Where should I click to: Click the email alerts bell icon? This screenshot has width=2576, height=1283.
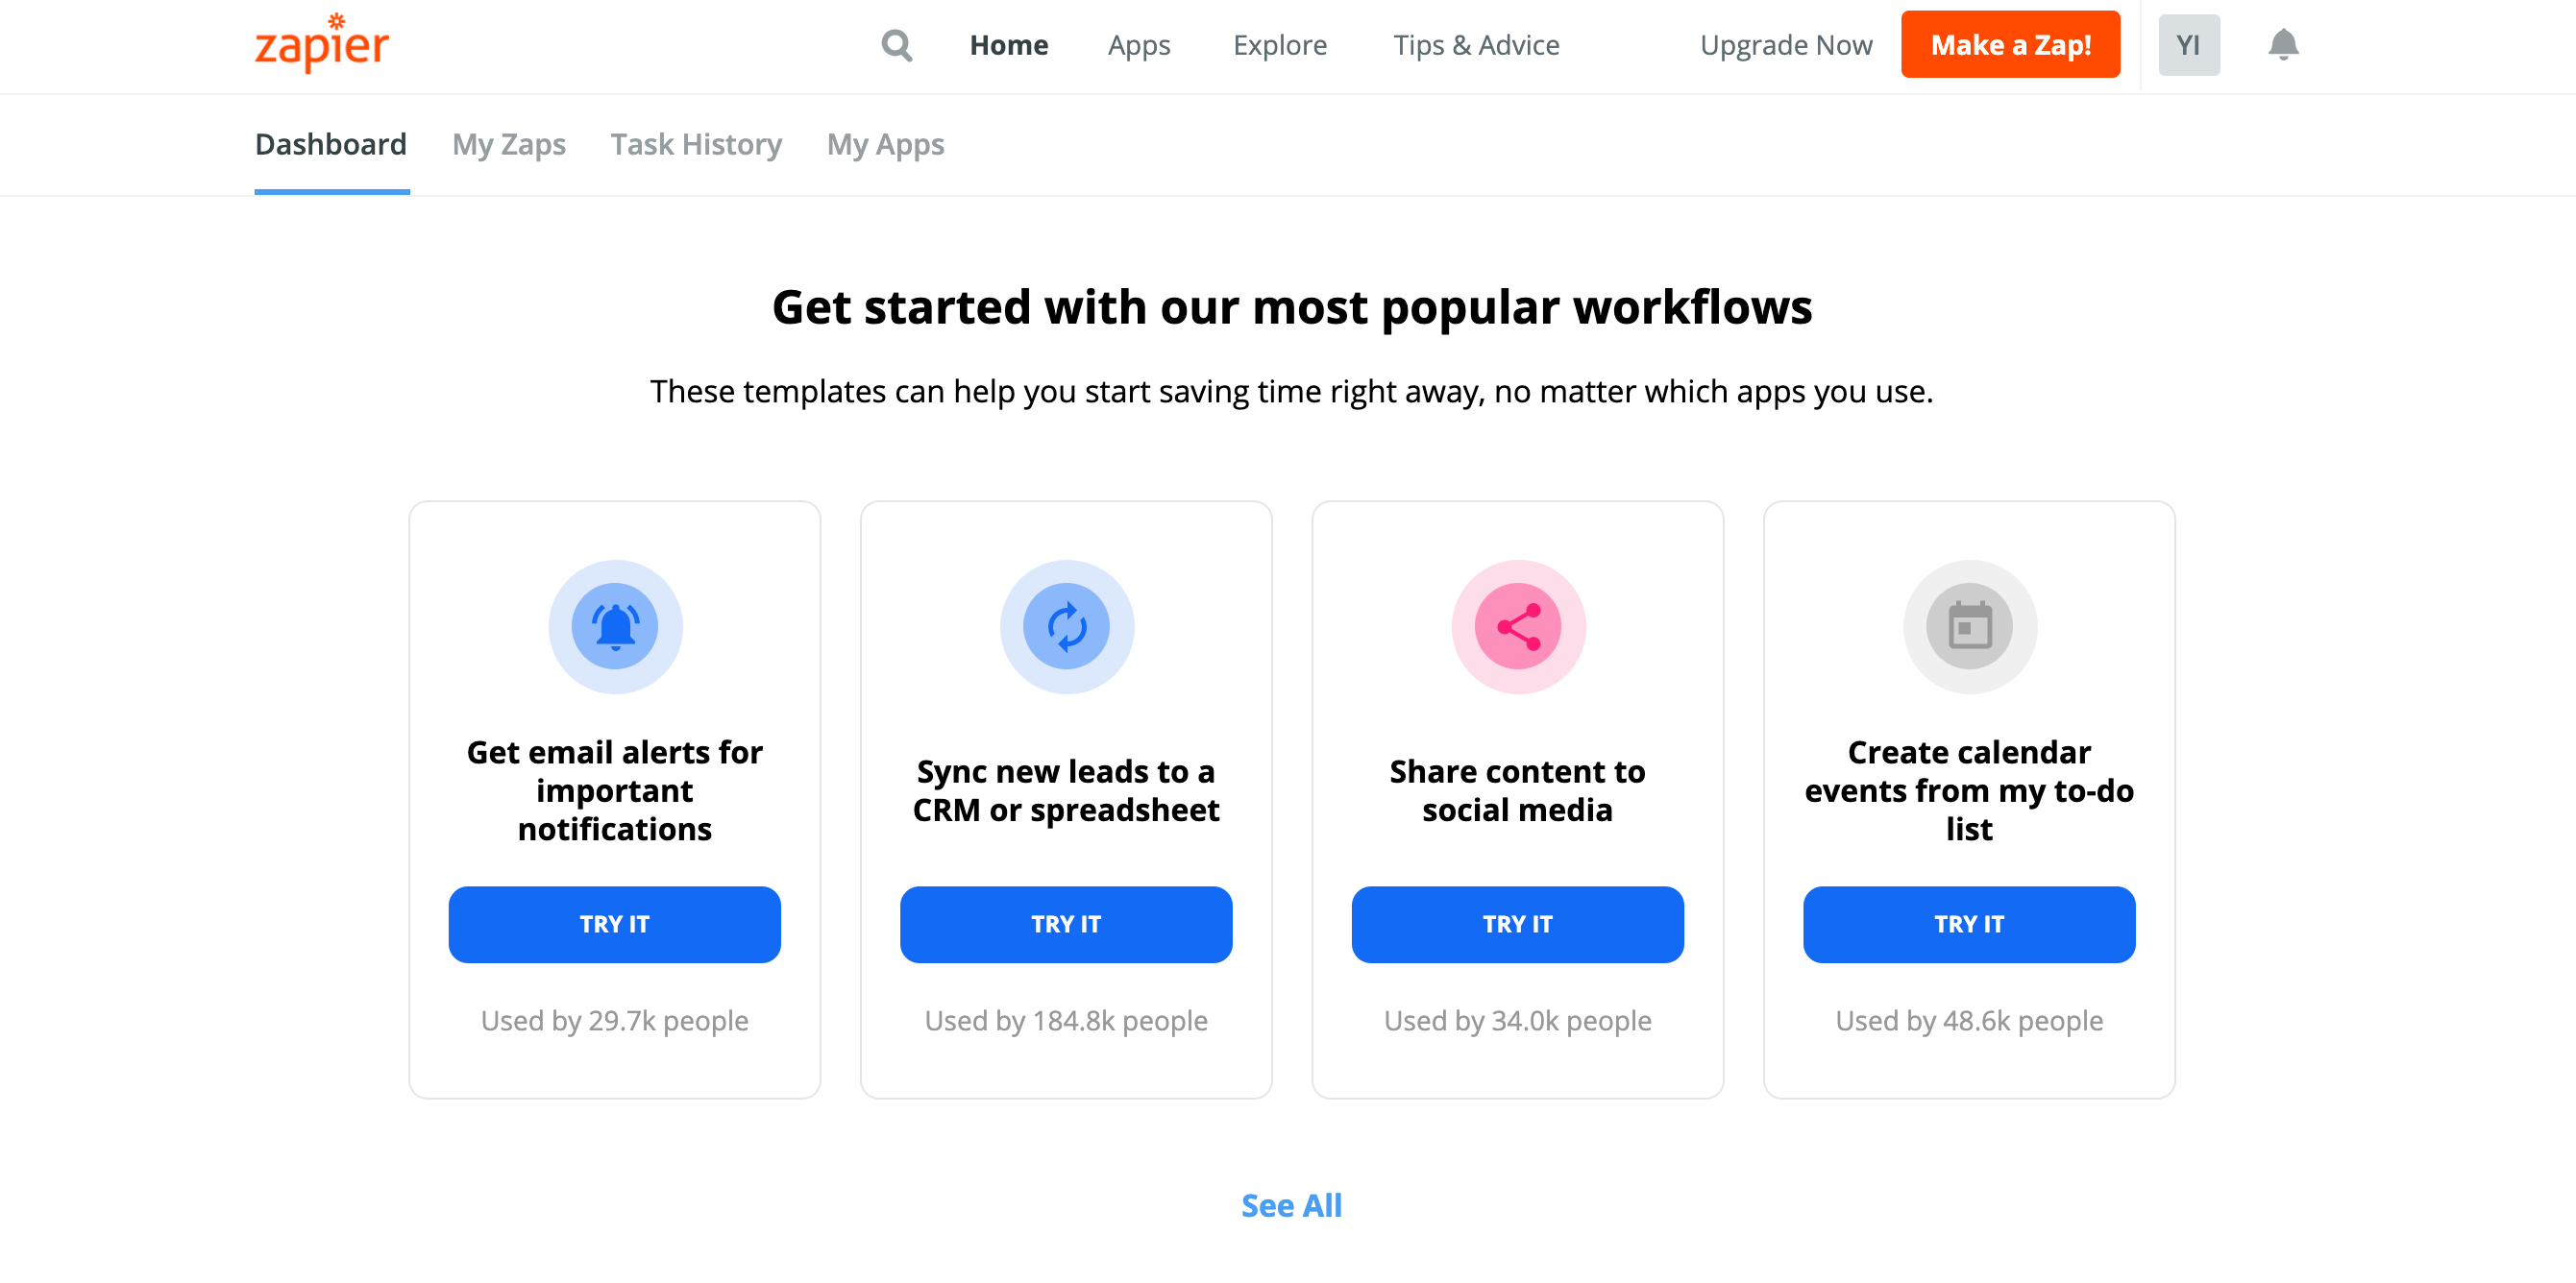pos(615,626)
